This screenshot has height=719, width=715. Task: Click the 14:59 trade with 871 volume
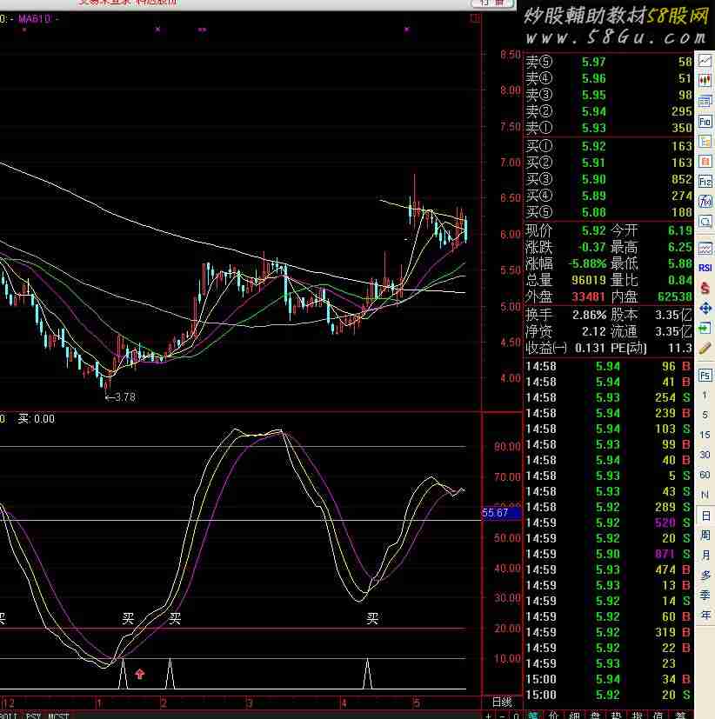coord(608,554)
